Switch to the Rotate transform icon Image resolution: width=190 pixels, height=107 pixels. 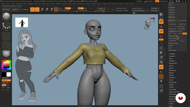pyautogui.click(x=51, y=10)
